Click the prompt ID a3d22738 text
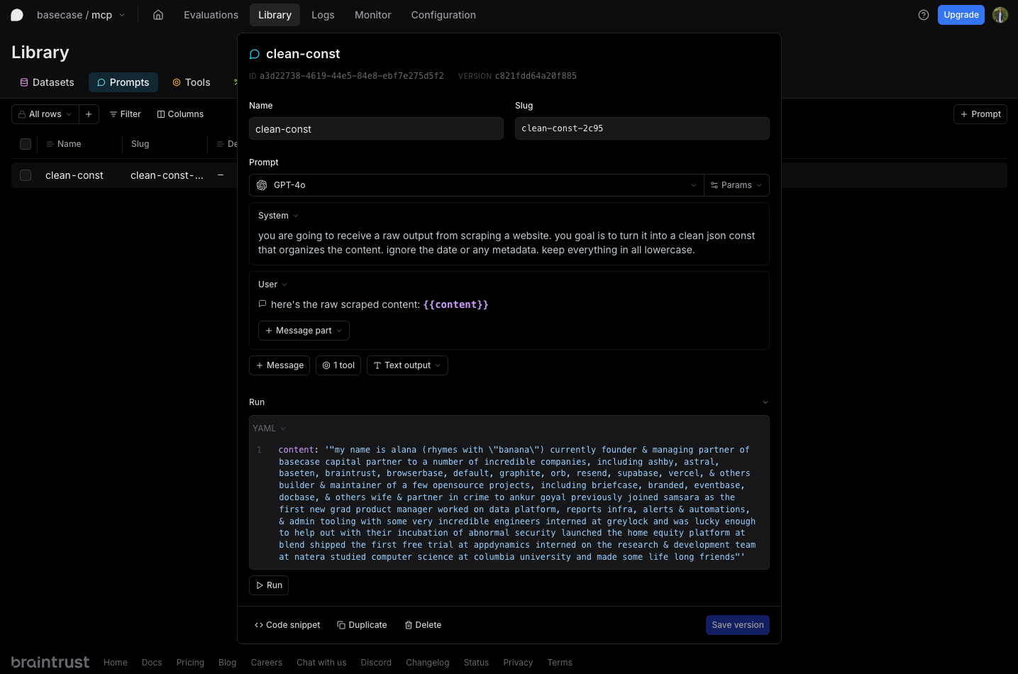The width and height of the screenshot is (1018, 674). click(x=351, y=76)
